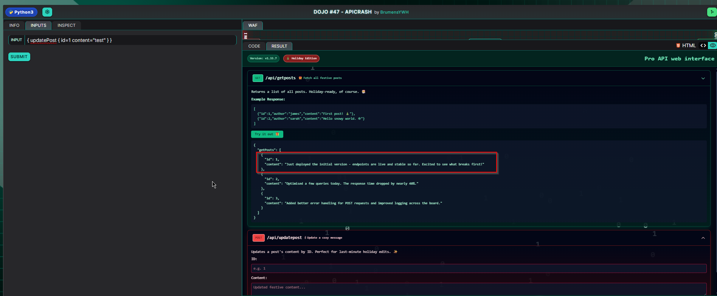Open the settings gear next to Python3
The width and height of the screenshot is (717, 296).
(47, 12)
